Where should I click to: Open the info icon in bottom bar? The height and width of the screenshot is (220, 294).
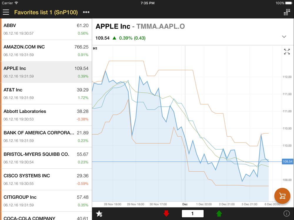coord(286,214)
